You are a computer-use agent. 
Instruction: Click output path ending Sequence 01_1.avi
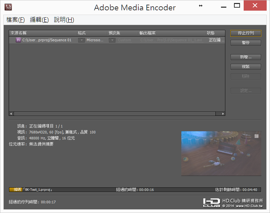[171, 40]
